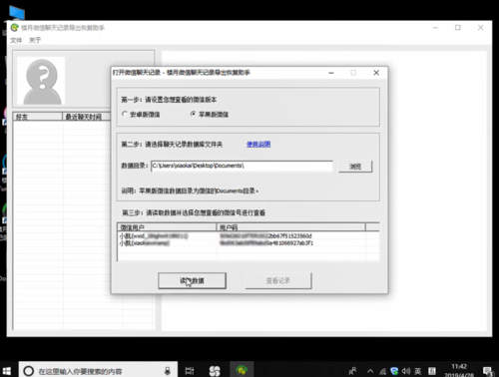This screenshot has height=377, width=499.
Task: Open the network status tray icon
Action: [383, 371]
